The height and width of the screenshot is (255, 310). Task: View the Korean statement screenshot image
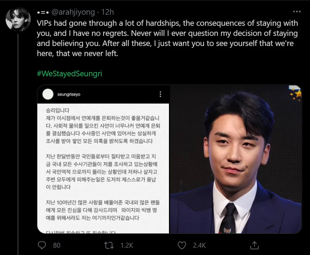[x=103, y=159]
